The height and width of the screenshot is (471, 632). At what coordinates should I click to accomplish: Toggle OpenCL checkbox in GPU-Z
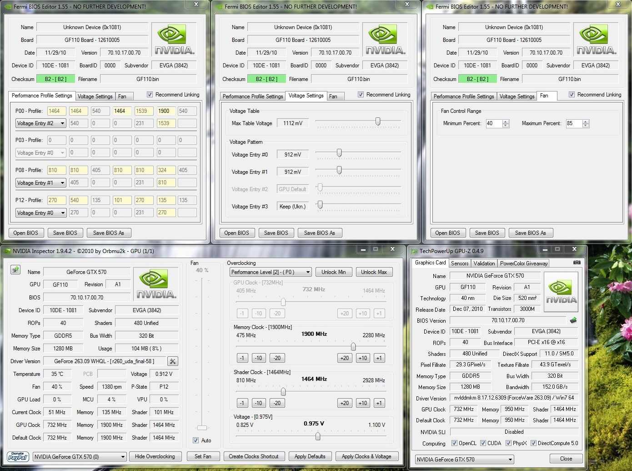click(454, 443)
